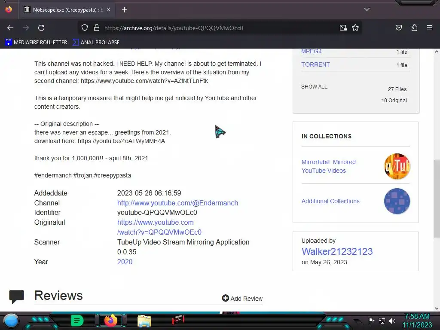Screen dimensions: 440x330
Task: Click the scrollbar down arrow
Action: [x=437, y=309]
